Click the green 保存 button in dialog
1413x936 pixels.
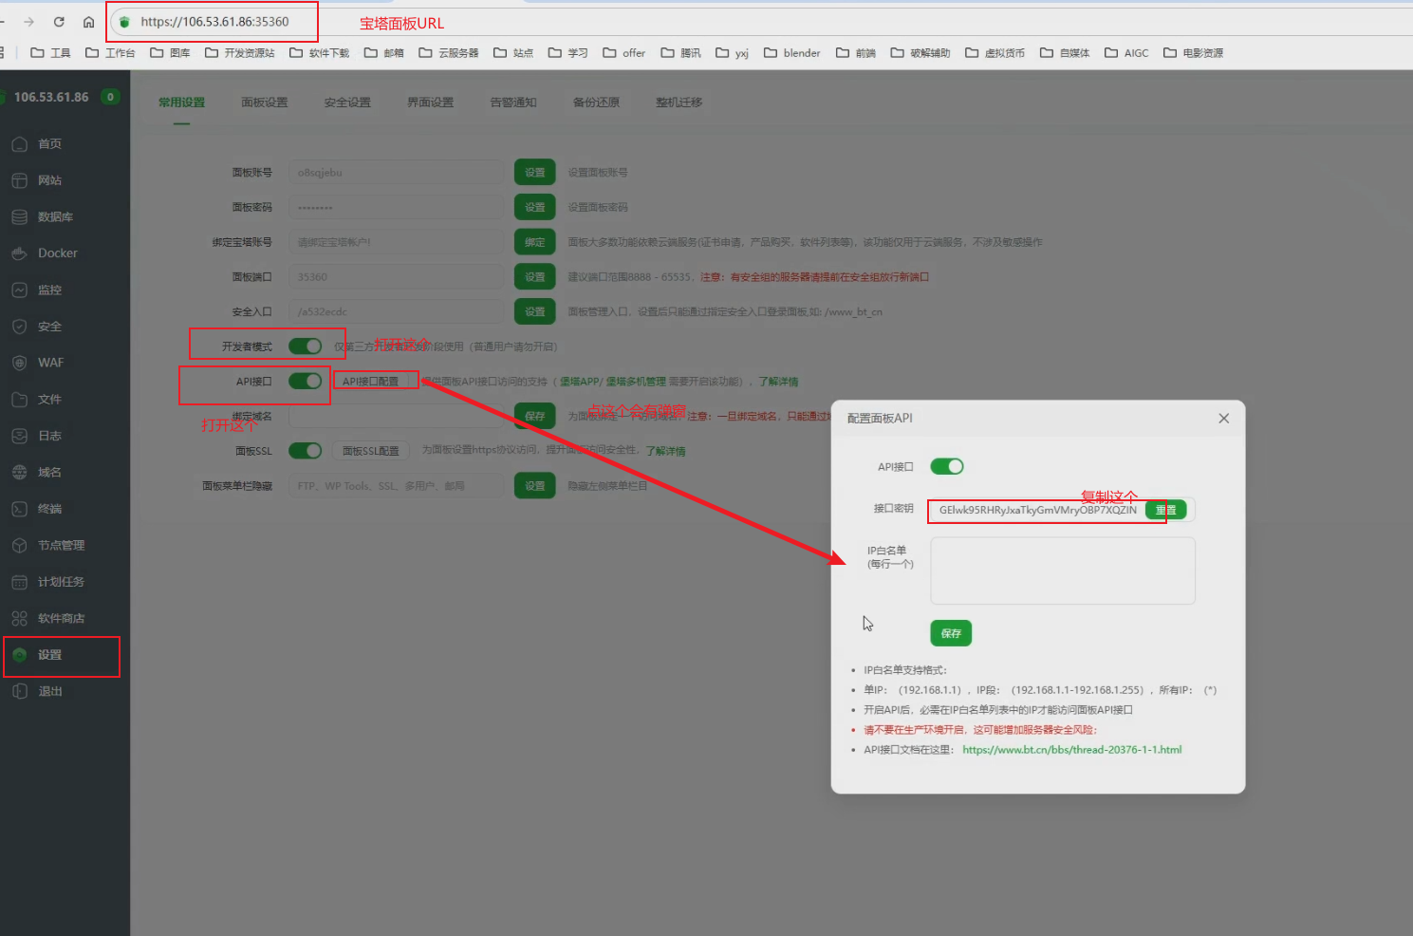point(950,633)
